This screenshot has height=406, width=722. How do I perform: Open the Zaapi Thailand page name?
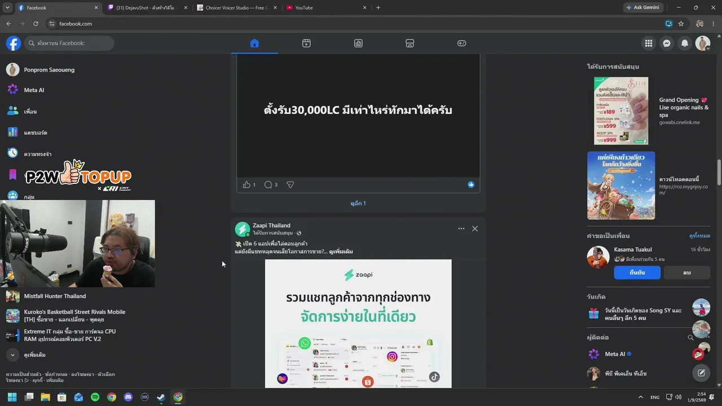(271, 226)
